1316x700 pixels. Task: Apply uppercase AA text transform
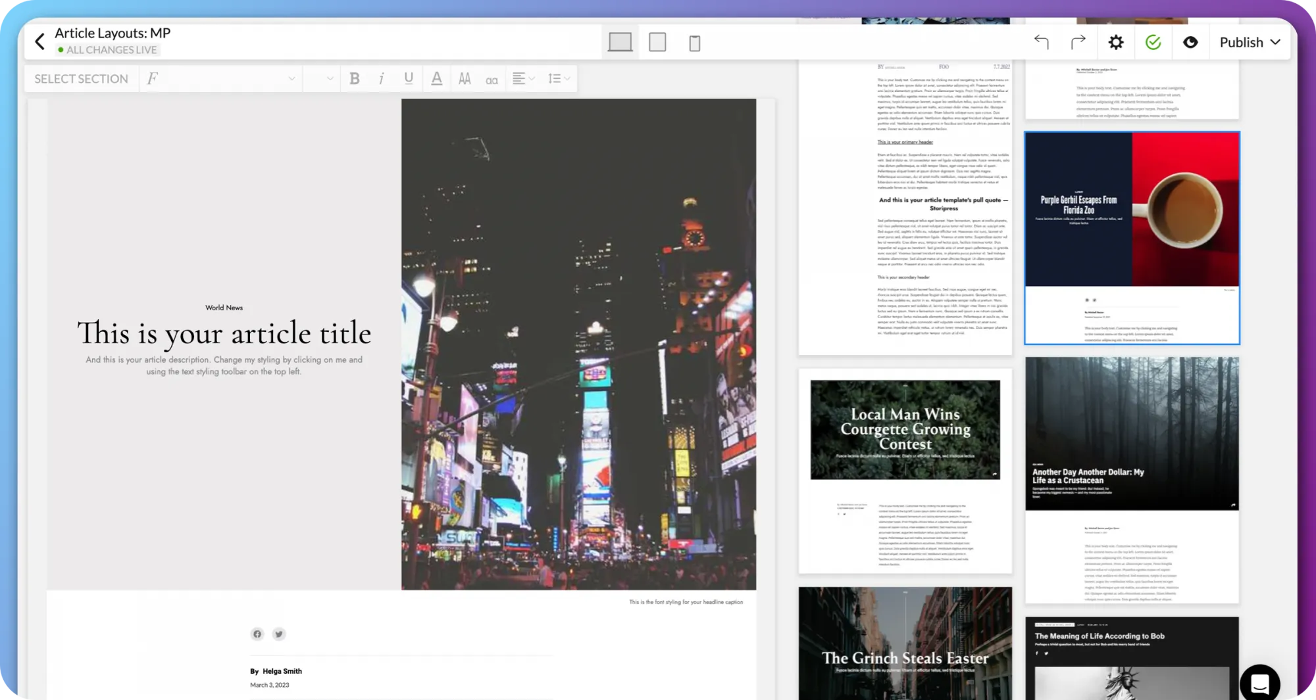click(x=465, y=79)
